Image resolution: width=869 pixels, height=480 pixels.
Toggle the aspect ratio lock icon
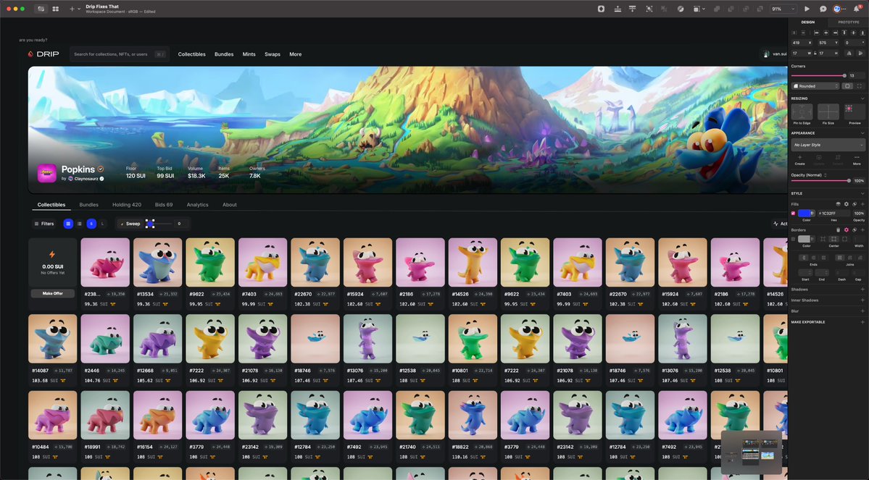tap(815, 53)
